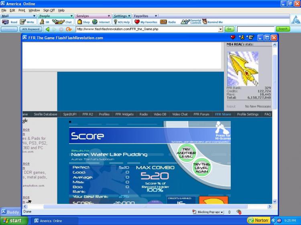Click the Go button
This screenshot has width=301, height=225.
[x=229, y=29]
